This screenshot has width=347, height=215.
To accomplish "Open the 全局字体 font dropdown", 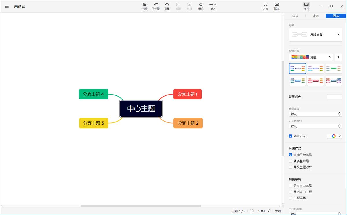I will [x=315, y=114].
